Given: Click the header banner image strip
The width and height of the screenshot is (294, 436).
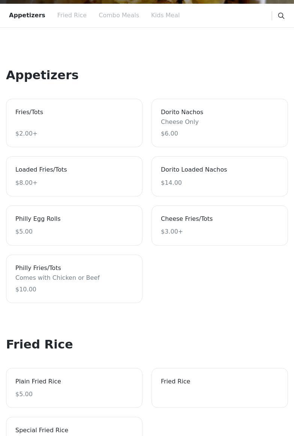Looking at the screenshot, I should point(147,2).
